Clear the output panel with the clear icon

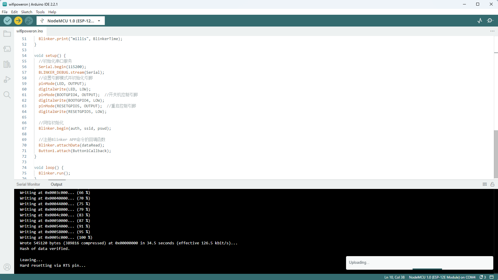485,184
